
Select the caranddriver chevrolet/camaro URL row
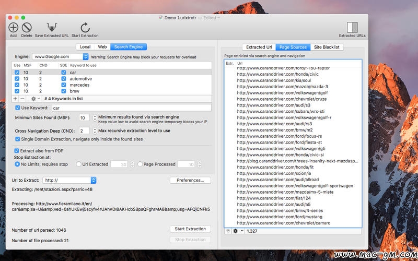(x=293, y=223)
